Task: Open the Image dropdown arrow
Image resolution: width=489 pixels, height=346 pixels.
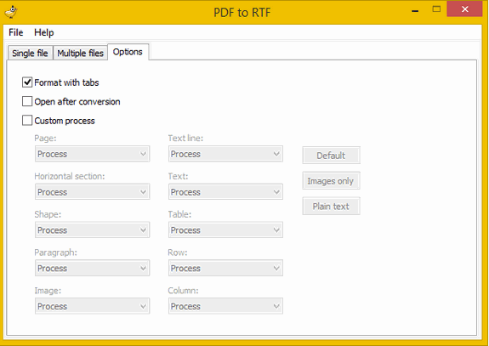Action: click(143, 306)
